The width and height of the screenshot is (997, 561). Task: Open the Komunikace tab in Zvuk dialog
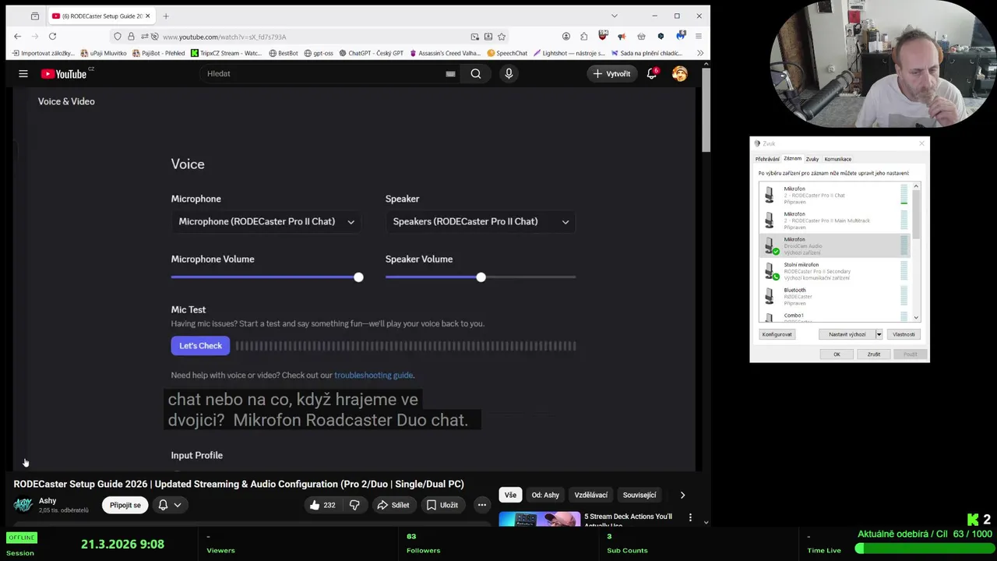pyautogui.click(x=838, y=159)
